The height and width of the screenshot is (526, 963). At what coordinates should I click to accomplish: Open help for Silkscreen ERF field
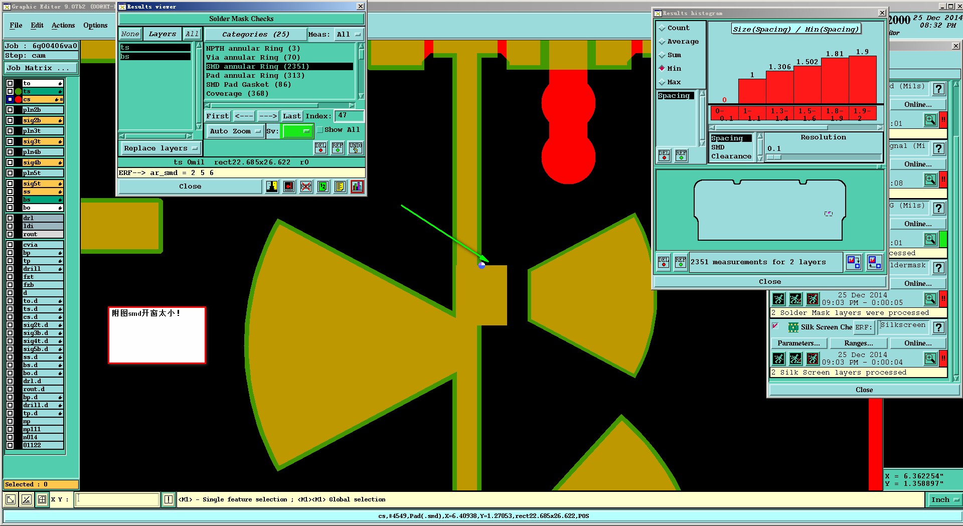(939, 327)
